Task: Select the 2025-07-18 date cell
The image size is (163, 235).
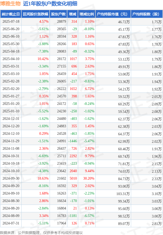Action: pos(11,22)
